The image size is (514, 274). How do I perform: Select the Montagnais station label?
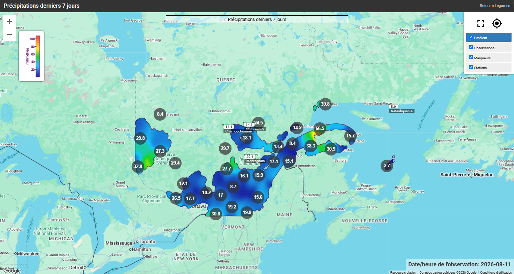[256, 161]
